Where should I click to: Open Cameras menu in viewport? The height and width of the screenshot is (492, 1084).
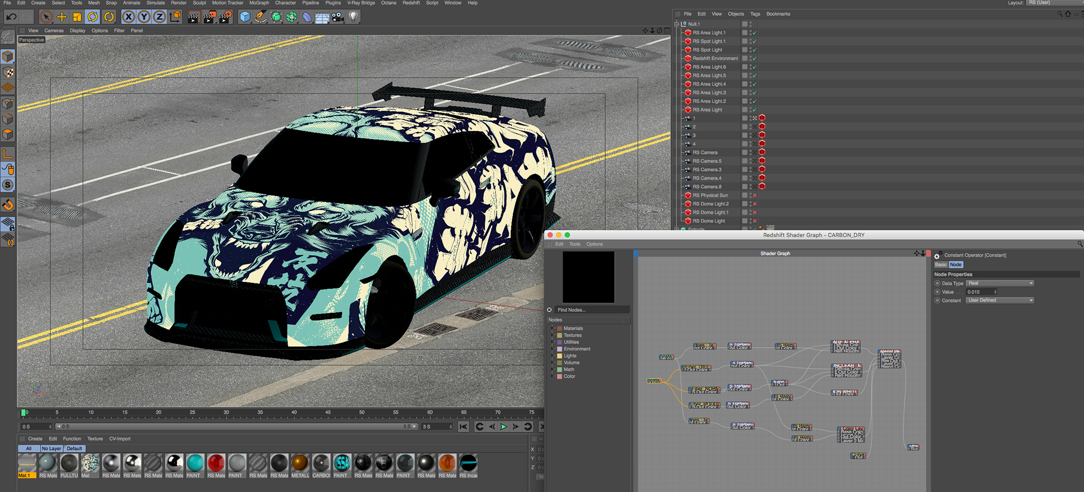point(54,30)
